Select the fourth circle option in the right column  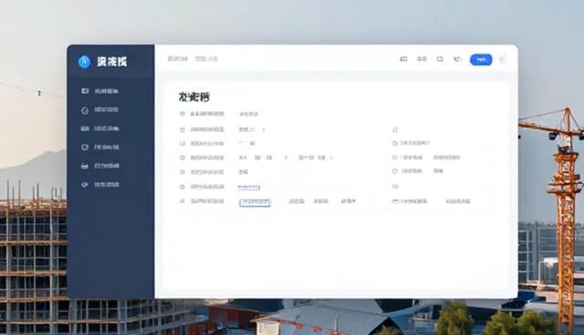[x=395, y=171]
